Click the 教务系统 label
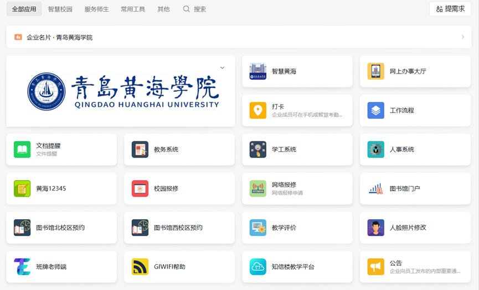The width and height of the screenshot is (479, 290). (x=166, y=149)
